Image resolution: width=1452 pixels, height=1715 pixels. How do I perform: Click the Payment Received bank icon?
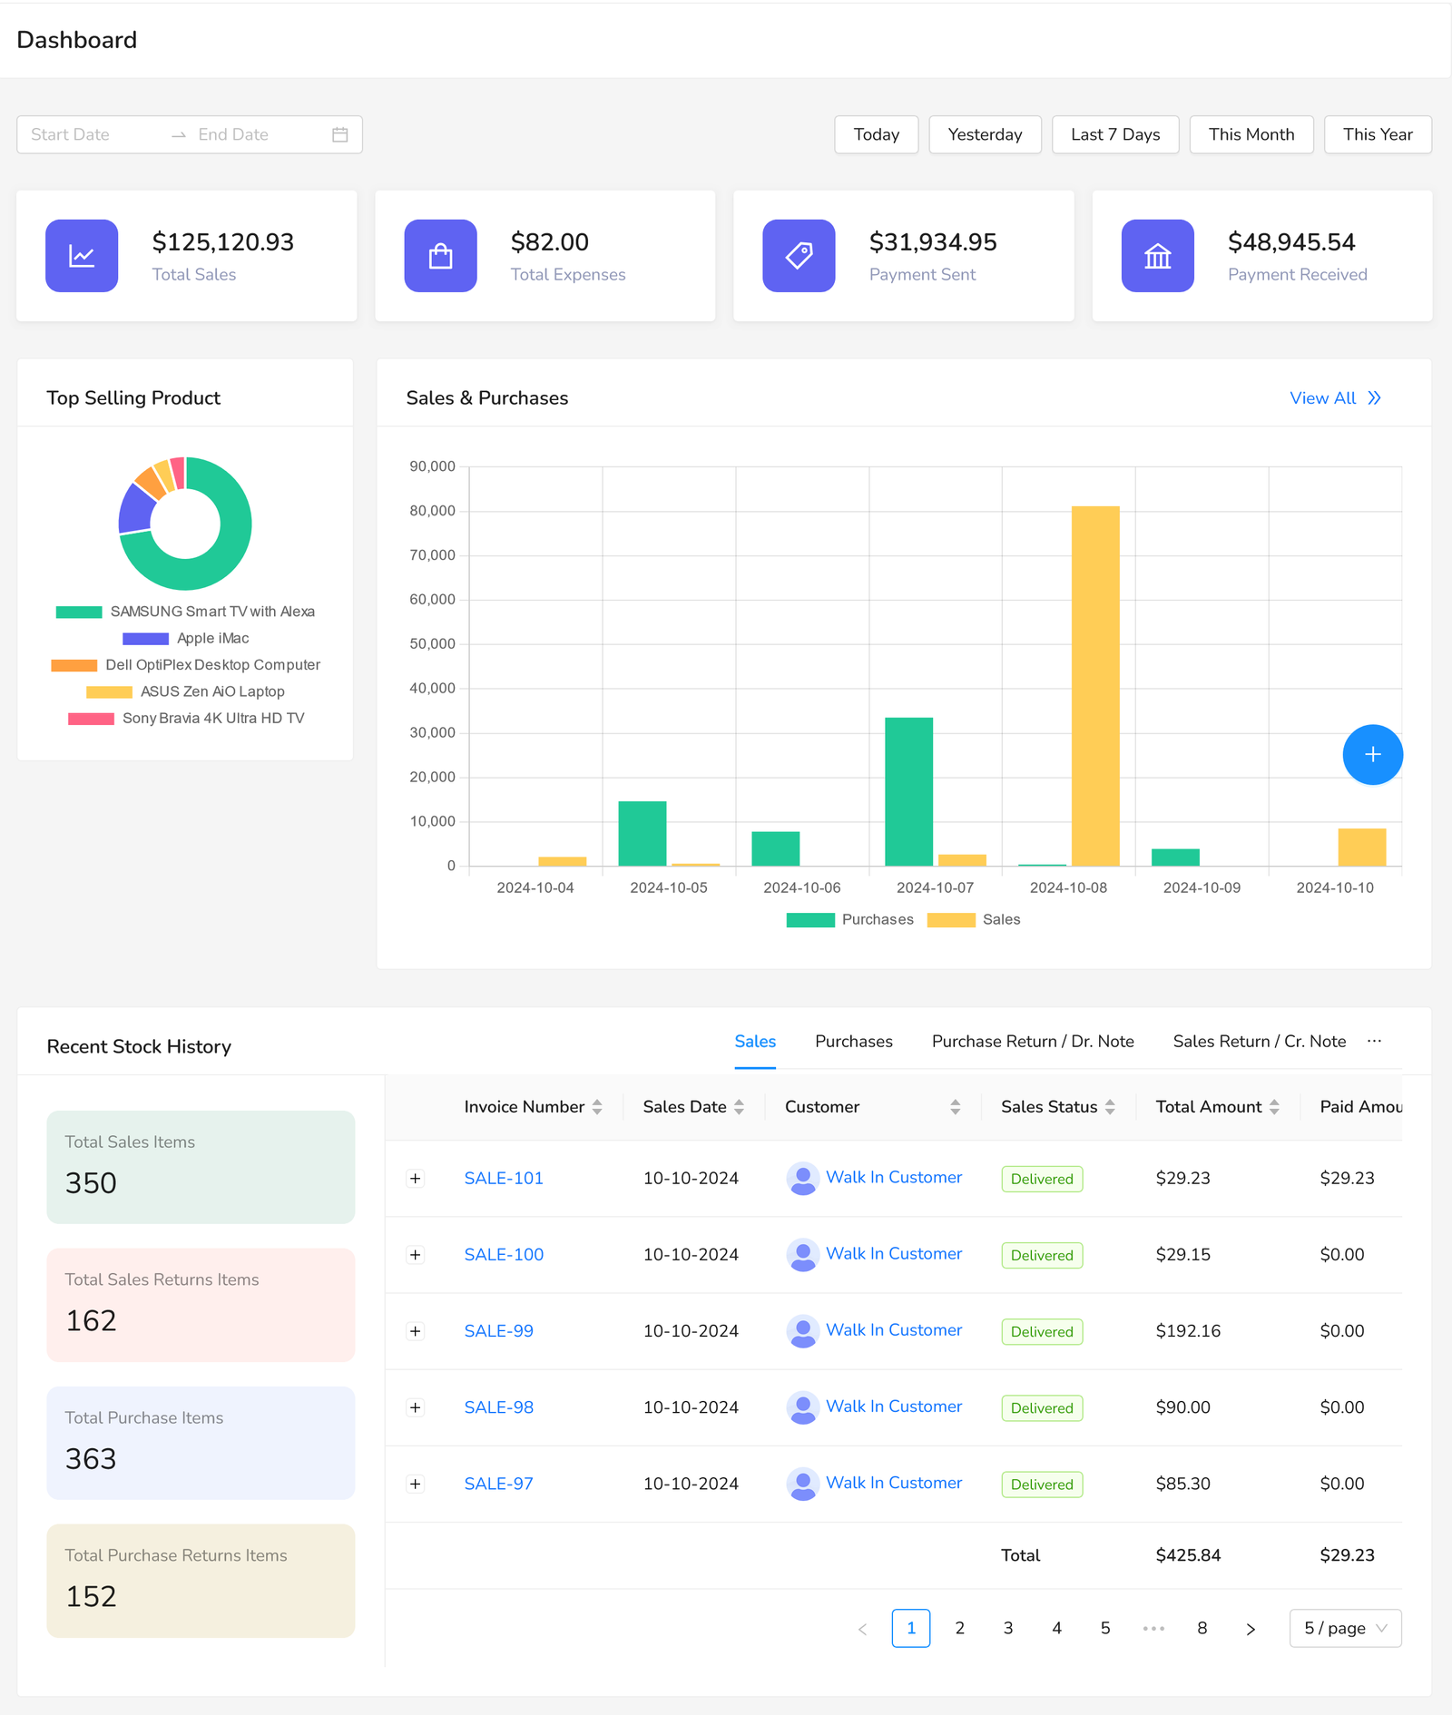[1157, 256]
